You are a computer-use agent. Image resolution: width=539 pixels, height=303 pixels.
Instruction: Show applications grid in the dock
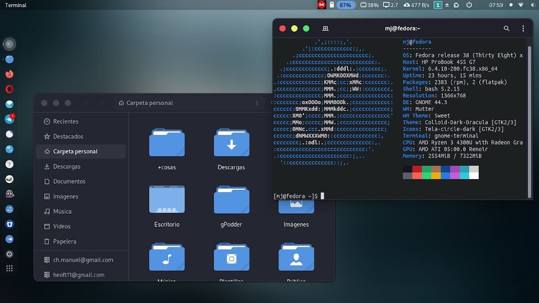tap(9, 268)
